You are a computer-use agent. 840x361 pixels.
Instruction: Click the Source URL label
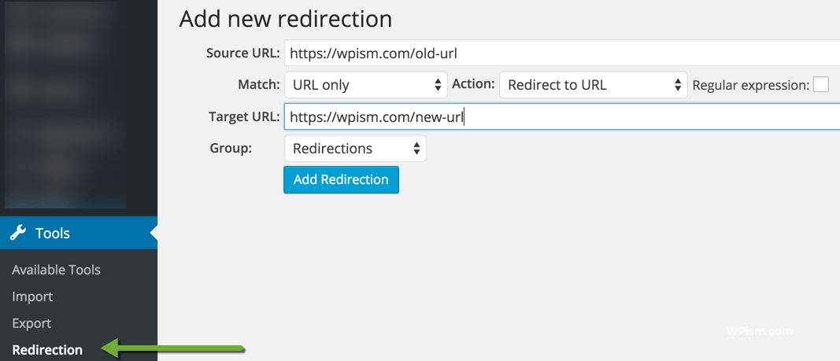click(242, 53)
